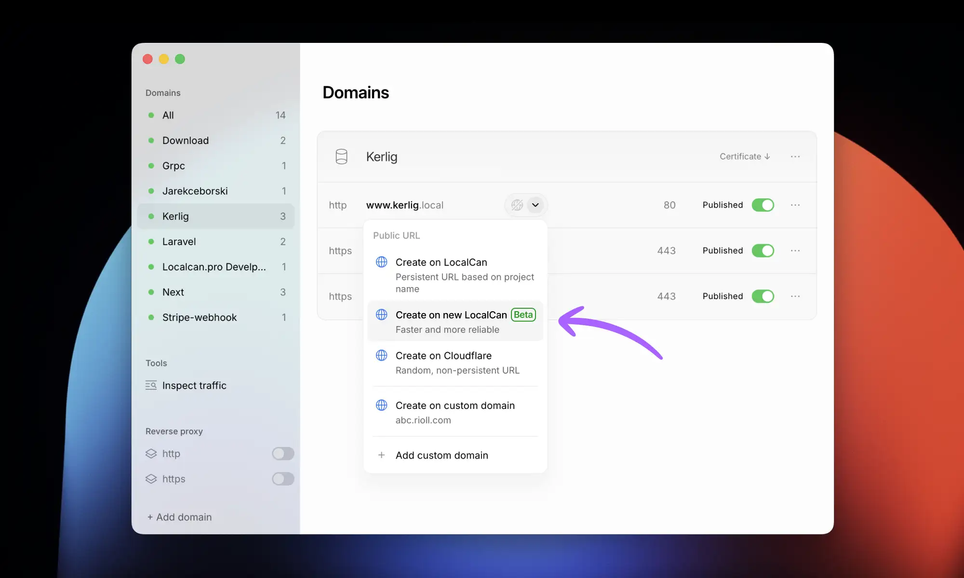Select Laravel project in sidebar
964x578 pixels.
[216, 242]
